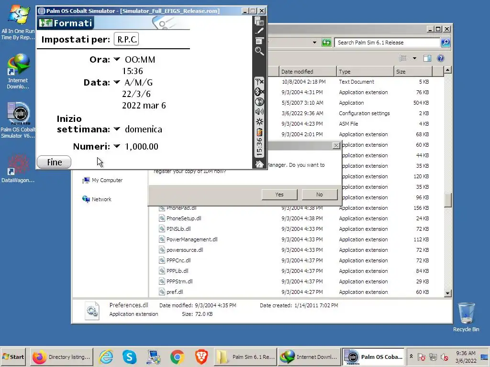
Task: Tap the globe network icon in Palm status bar
Action: point(259,102)
